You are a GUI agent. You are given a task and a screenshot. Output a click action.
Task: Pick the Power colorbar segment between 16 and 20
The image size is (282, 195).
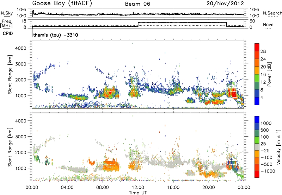pyautogui.click(x=257, y=70)
